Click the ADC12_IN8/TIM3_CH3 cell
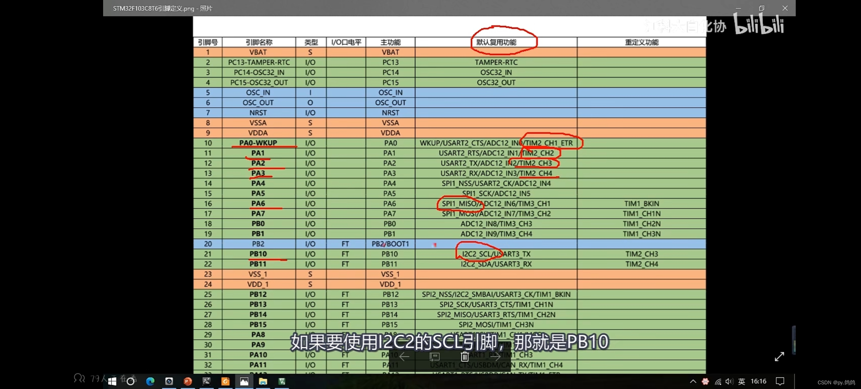 pos(496,224)
